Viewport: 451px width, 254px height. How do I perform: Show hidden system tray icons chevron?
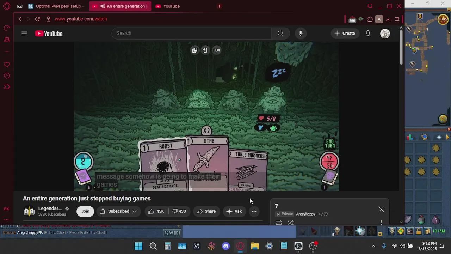point(373,246)
